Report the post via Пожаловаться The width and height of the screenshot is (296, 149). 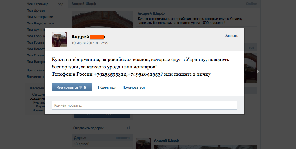tap(134, 87)
